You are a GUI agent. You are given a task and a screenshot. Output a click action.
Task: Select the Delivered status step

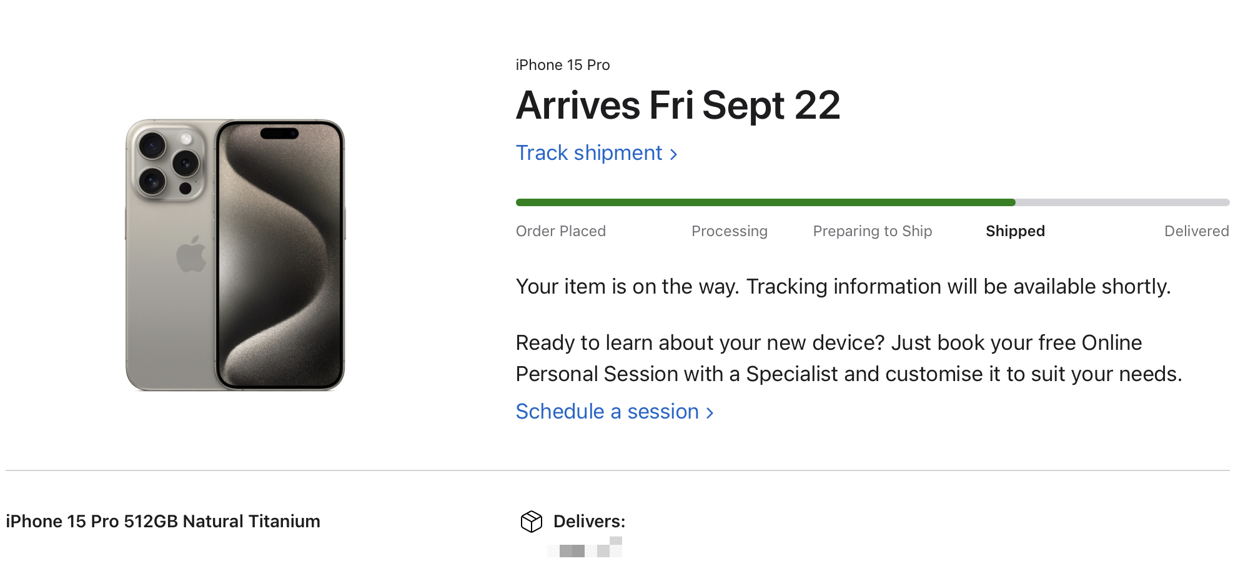tap(1197, 231)
